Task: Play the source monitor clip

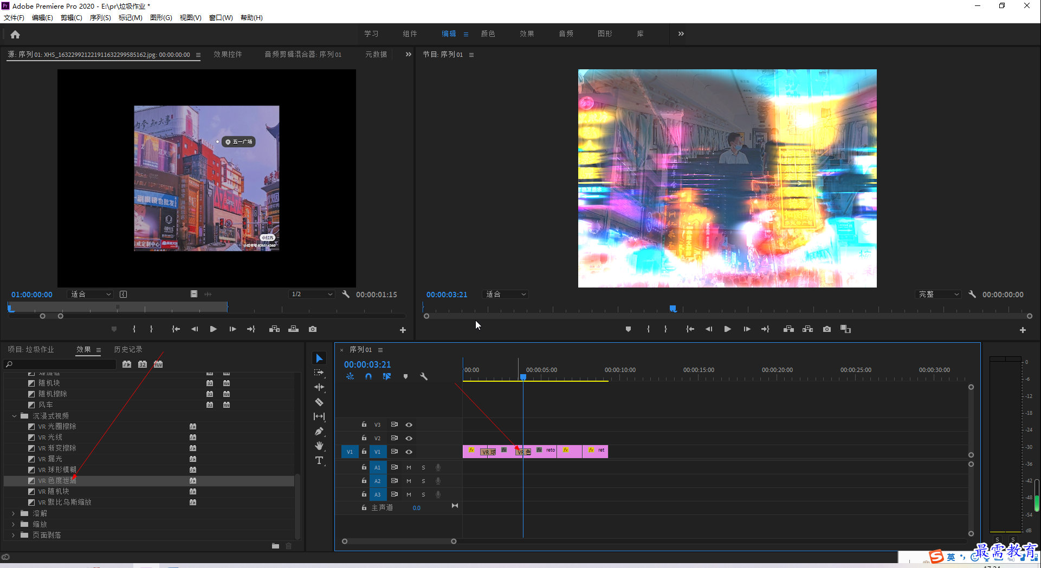Action: coord(213,329)
